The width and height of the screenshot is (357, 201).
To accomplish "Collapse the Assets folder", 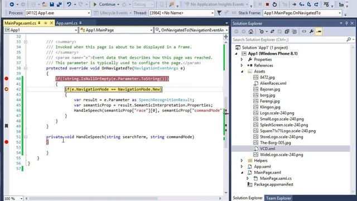I will tap(242, 71).
